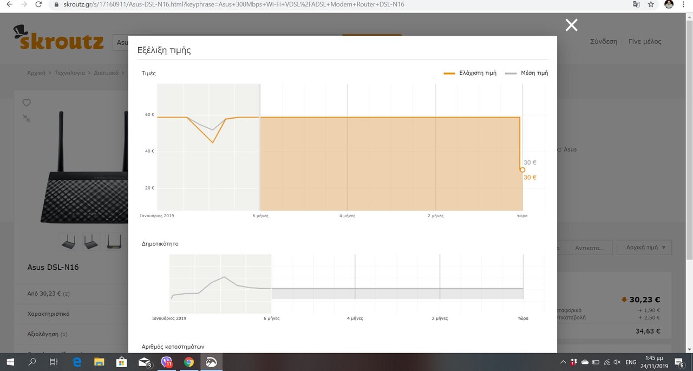Click the 34,63 € total price
This screenshot has height=371, width=693.
tap(647, 331)
